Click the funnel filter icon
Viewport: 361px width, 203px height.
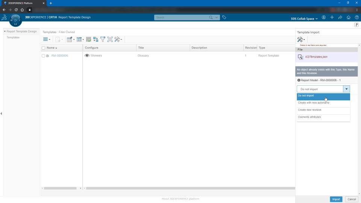103,39
